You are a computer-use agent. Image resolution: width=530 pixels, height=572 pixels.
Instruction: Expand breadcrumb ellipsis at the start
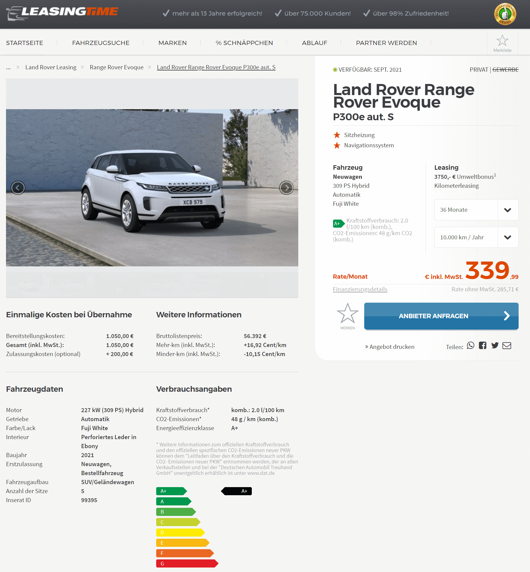click(x=8, y=67)
